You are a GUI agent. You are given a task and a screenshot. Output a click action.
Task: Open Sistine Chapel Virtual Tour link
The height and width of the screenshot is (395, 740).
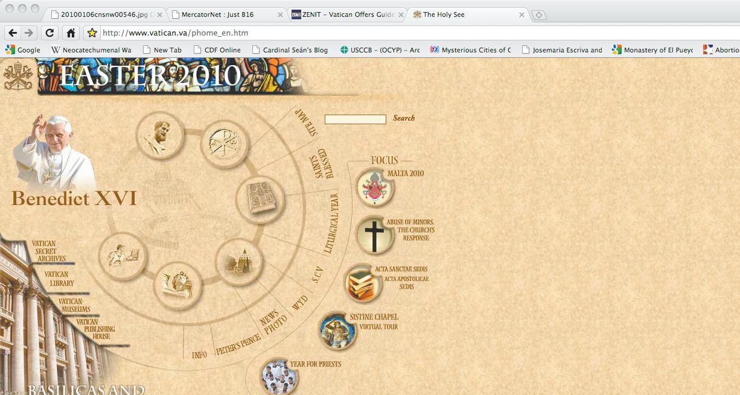pyautogui.click(x=374, y=321)
